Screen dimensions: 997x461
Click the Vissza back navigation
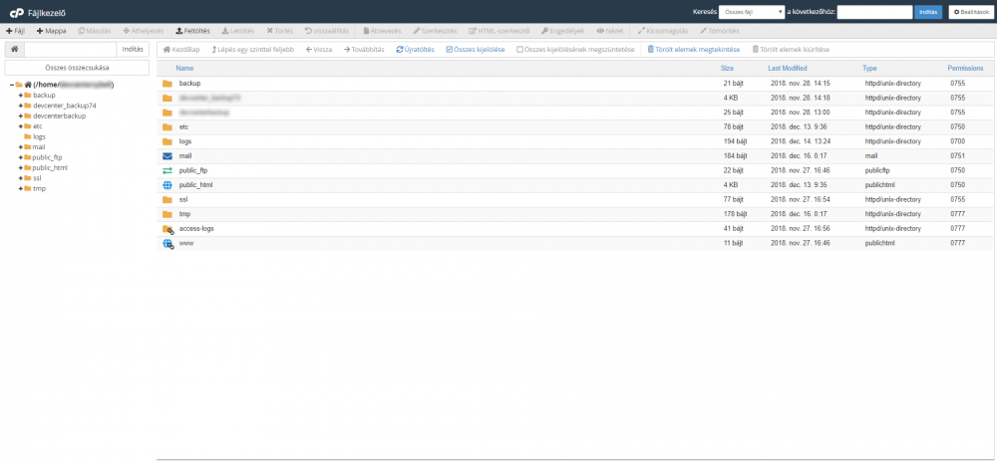coord(319,49)
